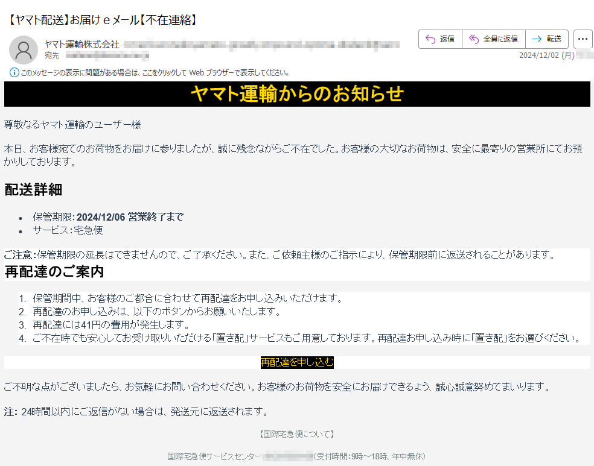594x466 pixels.
Task: Click the greeting 尊敬なるヤマト運輸のユーザー様
Action: [72, 125]
